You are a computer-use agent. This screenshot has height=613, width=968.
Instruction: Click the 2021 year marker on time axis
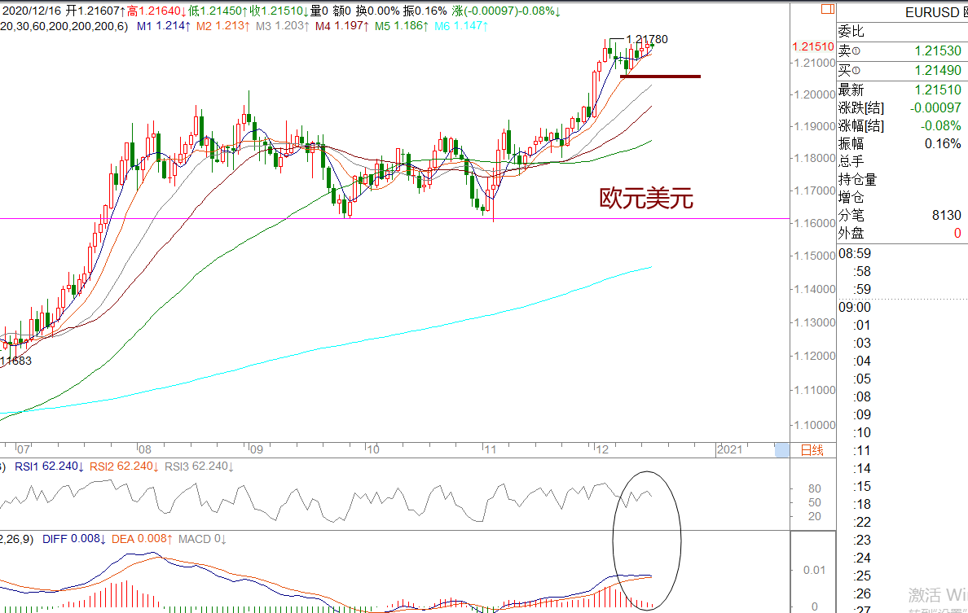730,449
